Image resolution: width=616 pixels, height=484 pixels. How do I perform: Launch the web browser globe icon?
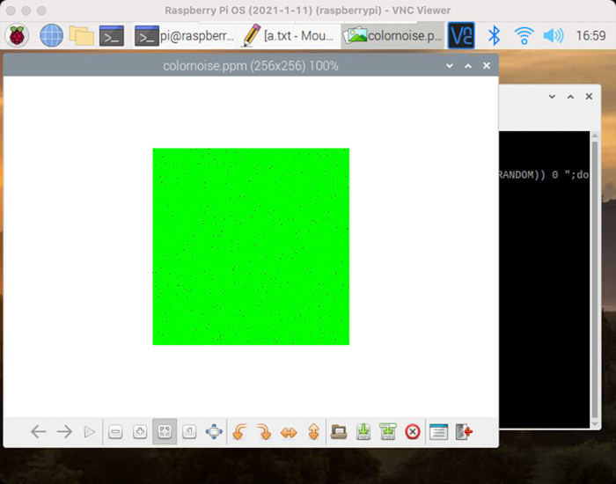(51, 36)
